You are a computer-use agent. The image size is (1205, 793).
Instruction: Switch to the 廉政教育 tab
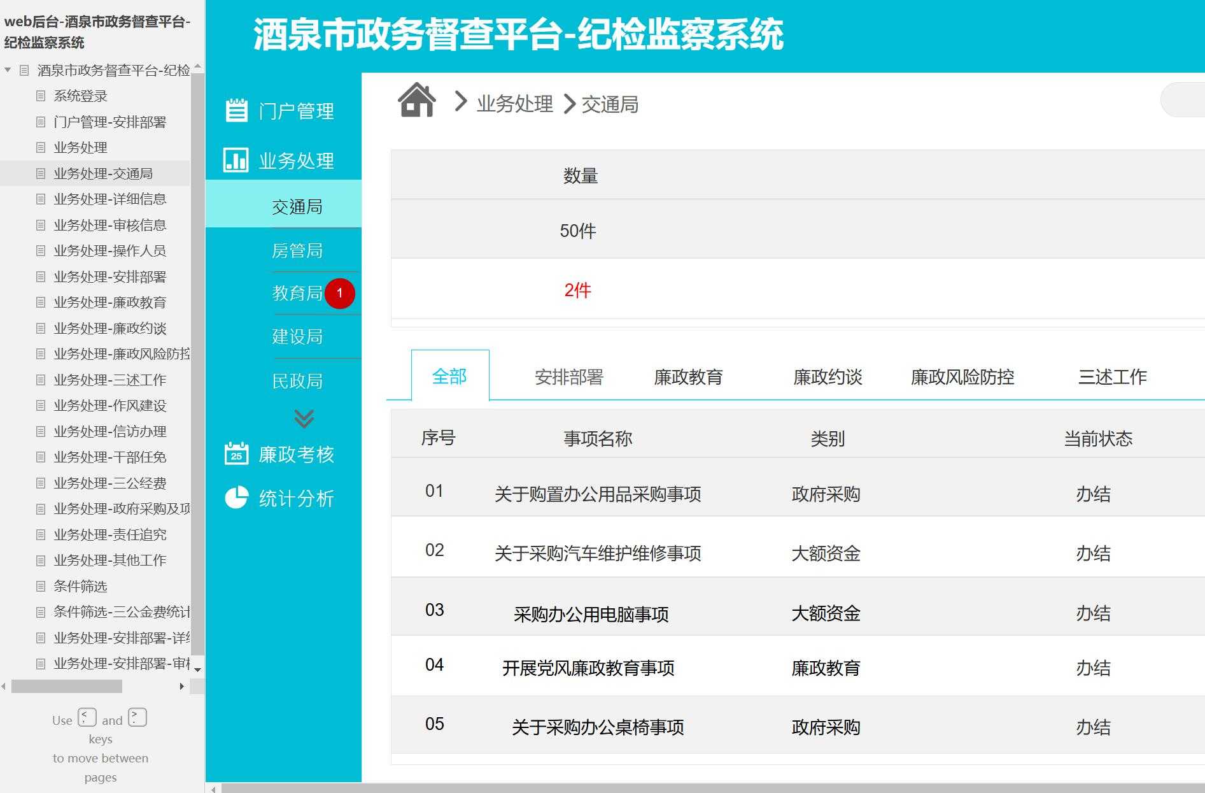click(x=689, y=377)
